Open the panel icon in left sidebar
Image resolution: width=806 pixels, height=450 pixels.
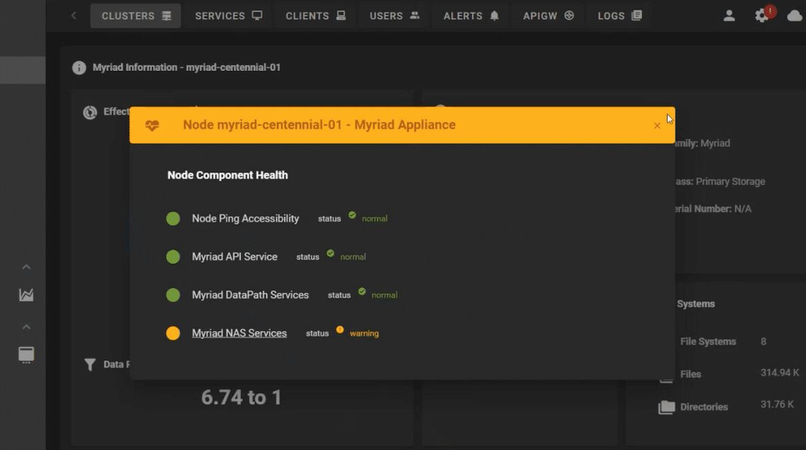click(26, 355)
